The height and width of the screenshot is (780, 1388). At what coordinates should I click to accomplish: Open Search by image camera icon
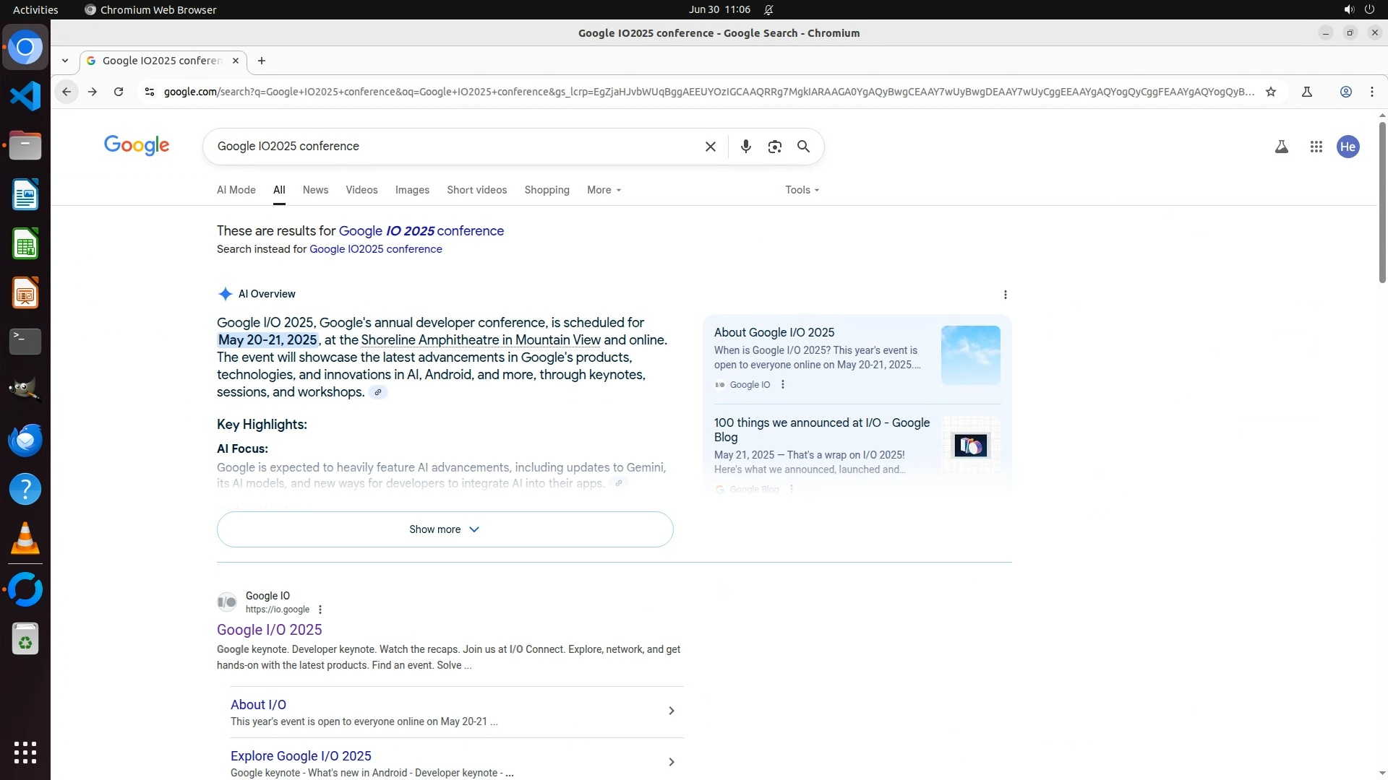pyautogui.click(x=774, y=147)
